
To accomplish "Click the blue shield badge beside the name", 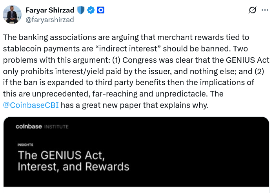I will tap(80, 10).
